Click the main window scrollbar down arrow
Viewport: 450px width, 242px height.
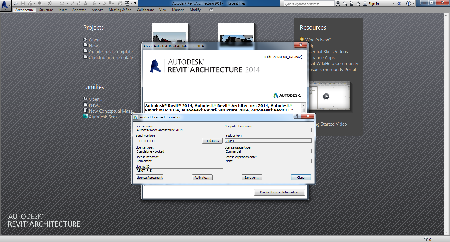pos(446,233)
